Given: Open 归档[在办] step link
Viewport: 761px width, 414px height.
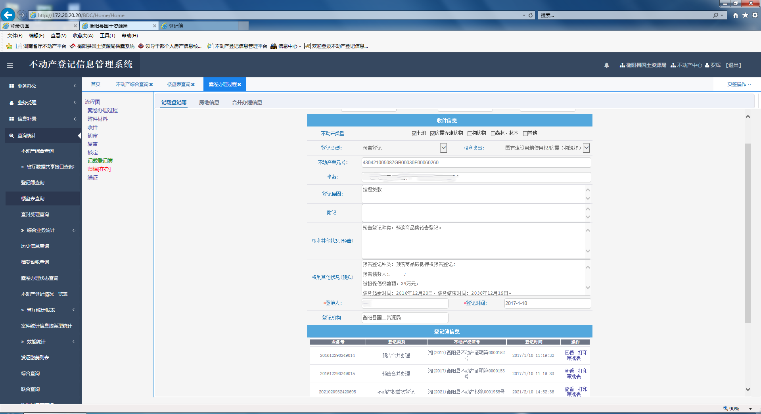Looking at the screenshot, I should 99,169.
